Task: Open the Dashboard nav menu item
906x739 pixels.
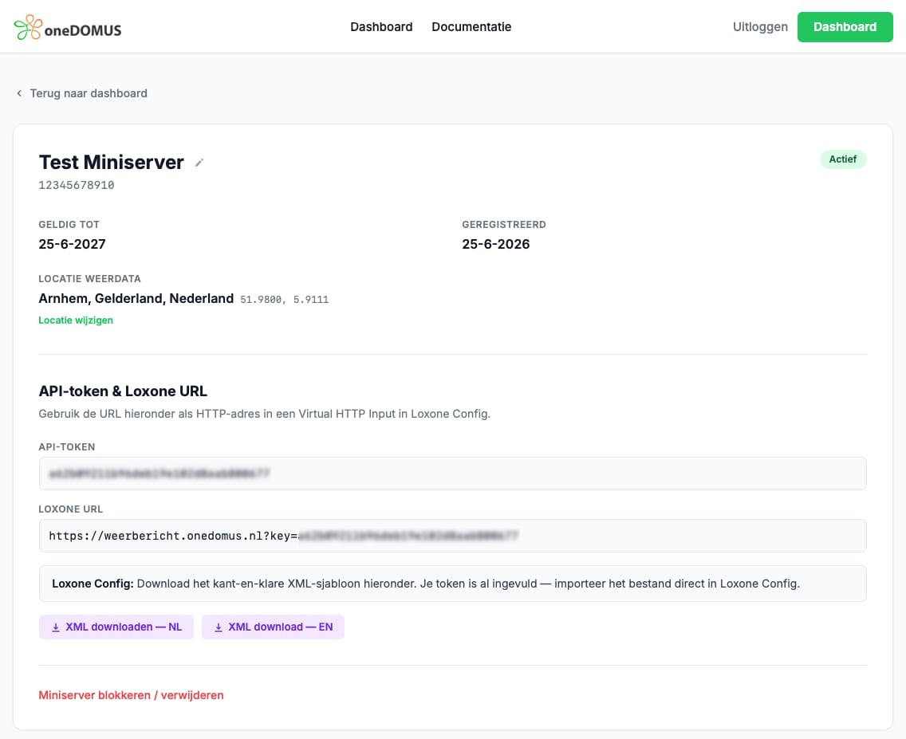Action: point(381,26)
